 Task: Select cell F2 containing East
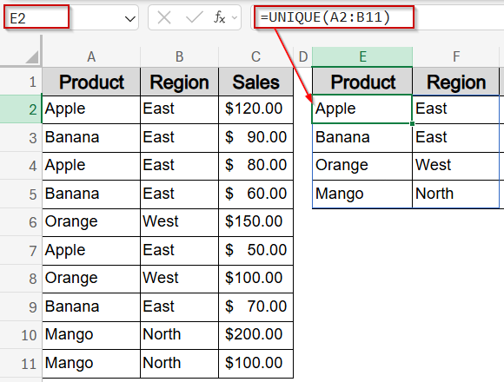click(x=456, y=109)
